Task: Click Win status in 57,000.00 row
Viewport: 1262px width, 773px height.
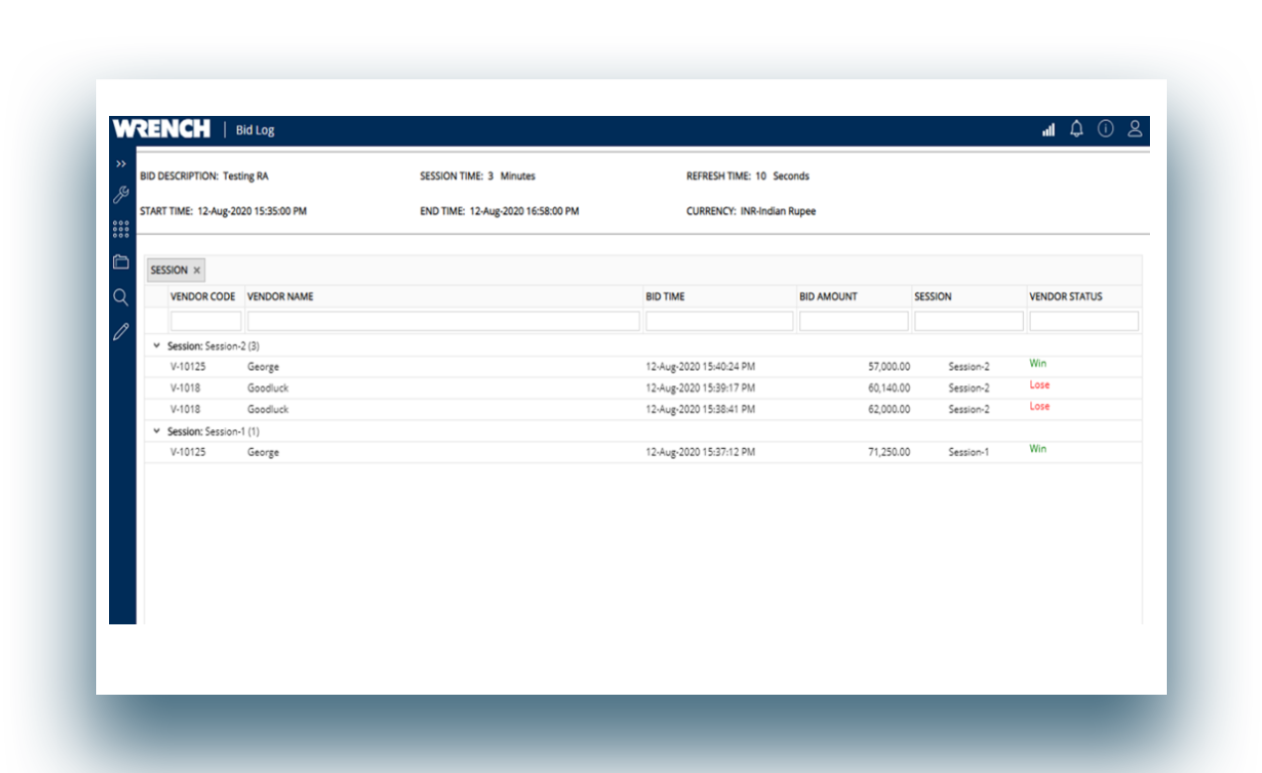Action: pos(1038,364)
